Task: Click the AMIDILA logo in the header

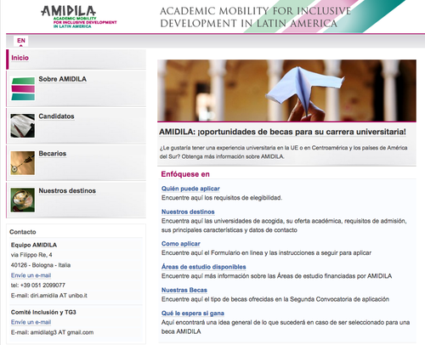Action: point(79,16)
